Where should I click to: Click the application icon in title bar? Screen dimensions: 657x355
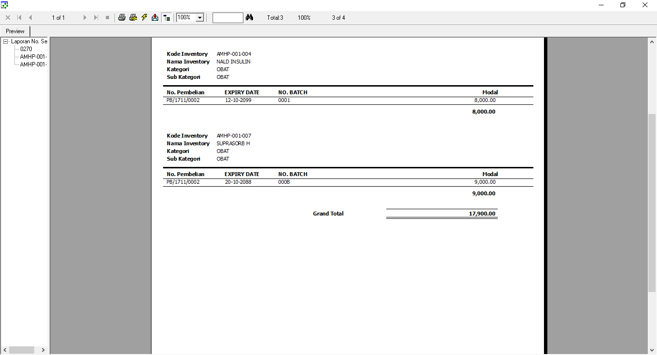tap(5, 5)
